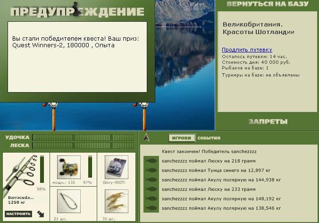Click the Barracuda... 1250 кг rod label
This screenshot has width=319, height=223.
click(x=21, y=200)
